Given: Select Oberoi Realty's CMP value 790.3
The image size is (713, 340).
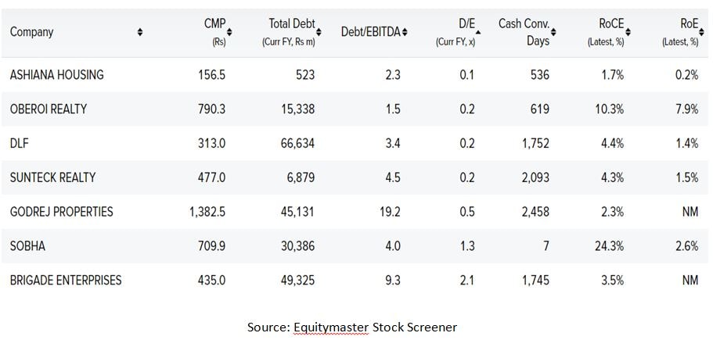Looking at the screenshot, I should coord(211,109).
